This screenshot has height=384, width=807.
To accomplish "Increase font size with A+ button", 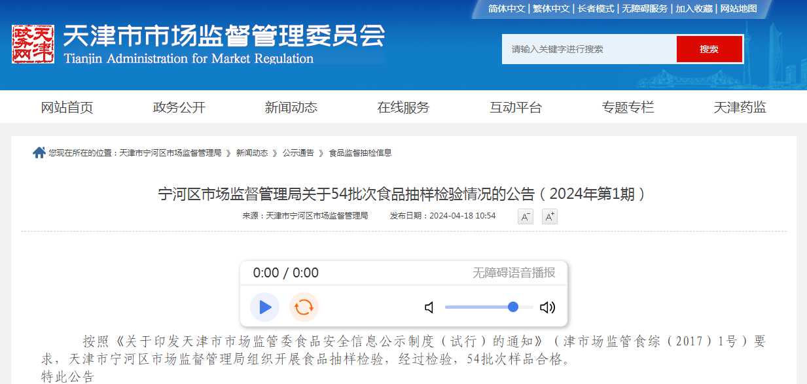I will pyautogui.click(x=549, y=217).
